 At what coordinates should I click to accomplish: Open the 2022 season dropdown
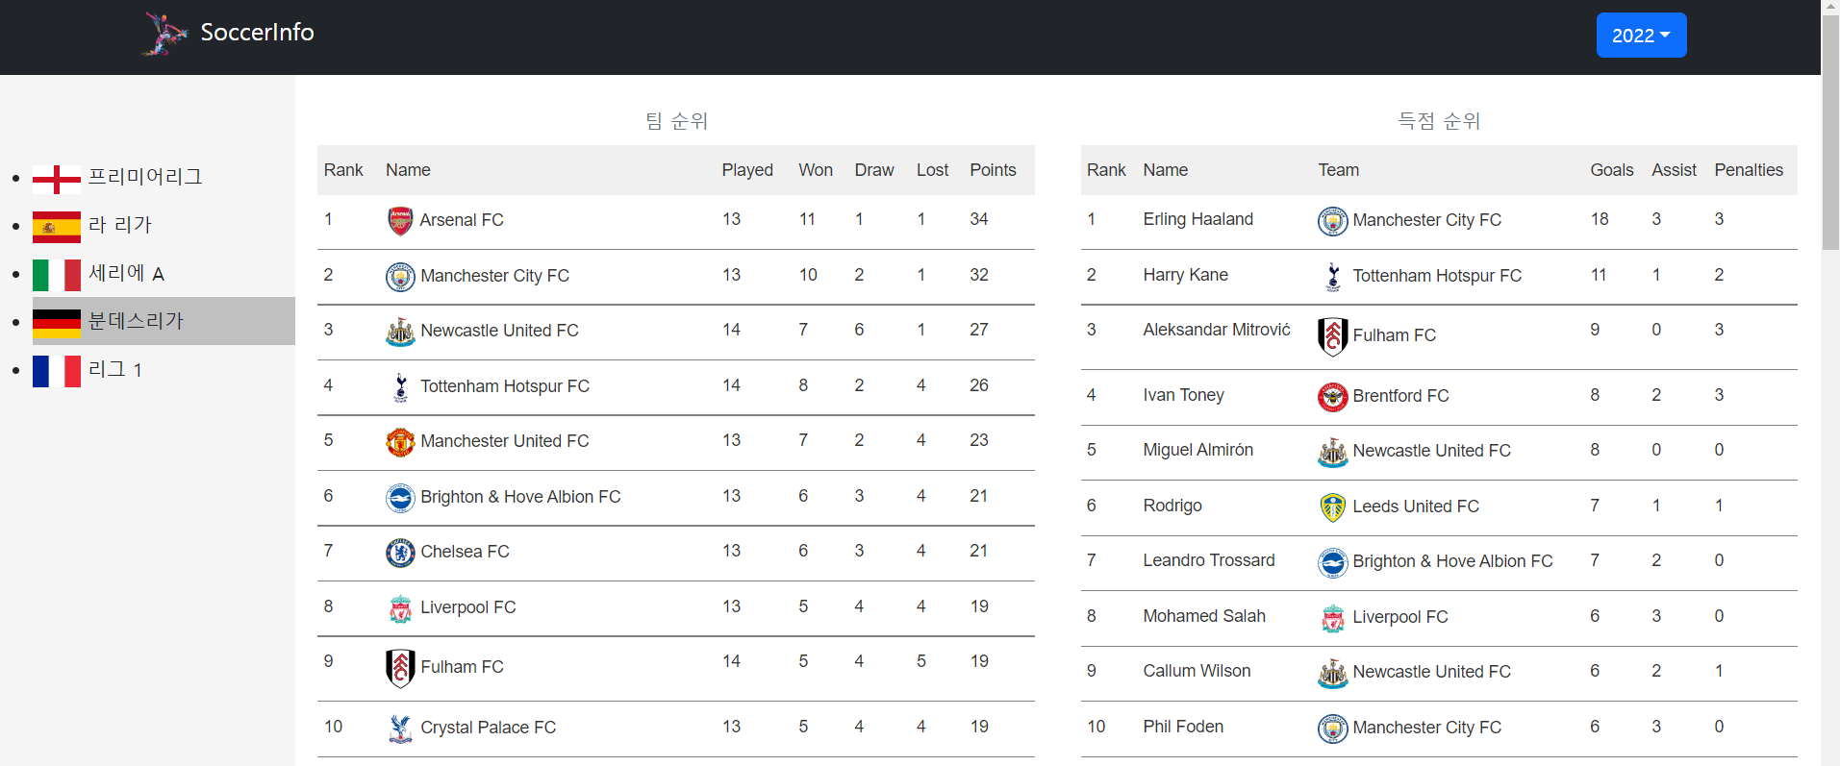click(x=1641, y=36)
